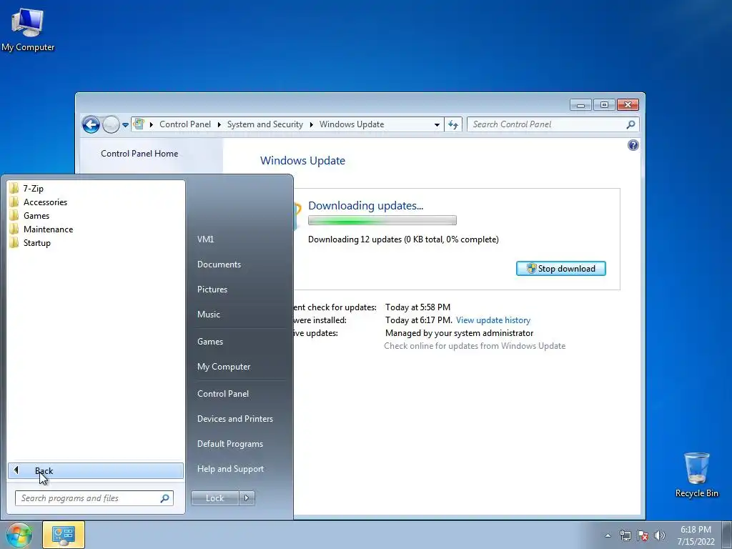Click the magnifier icon in Start menu search
The image size is (732, 549).
point(164,498)
